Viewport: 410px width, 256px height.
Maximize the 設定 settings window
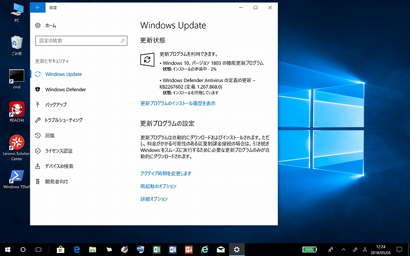pyautogui.click(x=255, y=8)
